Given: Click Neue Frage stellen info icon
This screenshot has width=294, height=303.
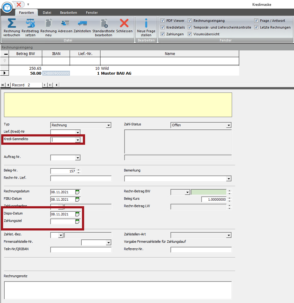Looking at the screenshot, I should (146, 23).
